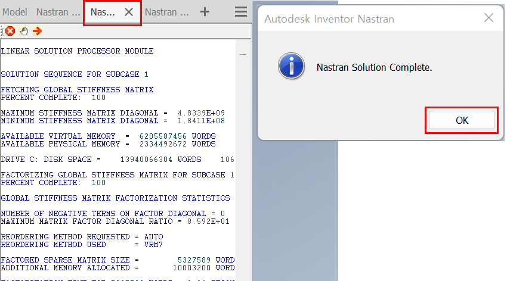
Task: Close the active Nas... tab
Action: point(128,13)
